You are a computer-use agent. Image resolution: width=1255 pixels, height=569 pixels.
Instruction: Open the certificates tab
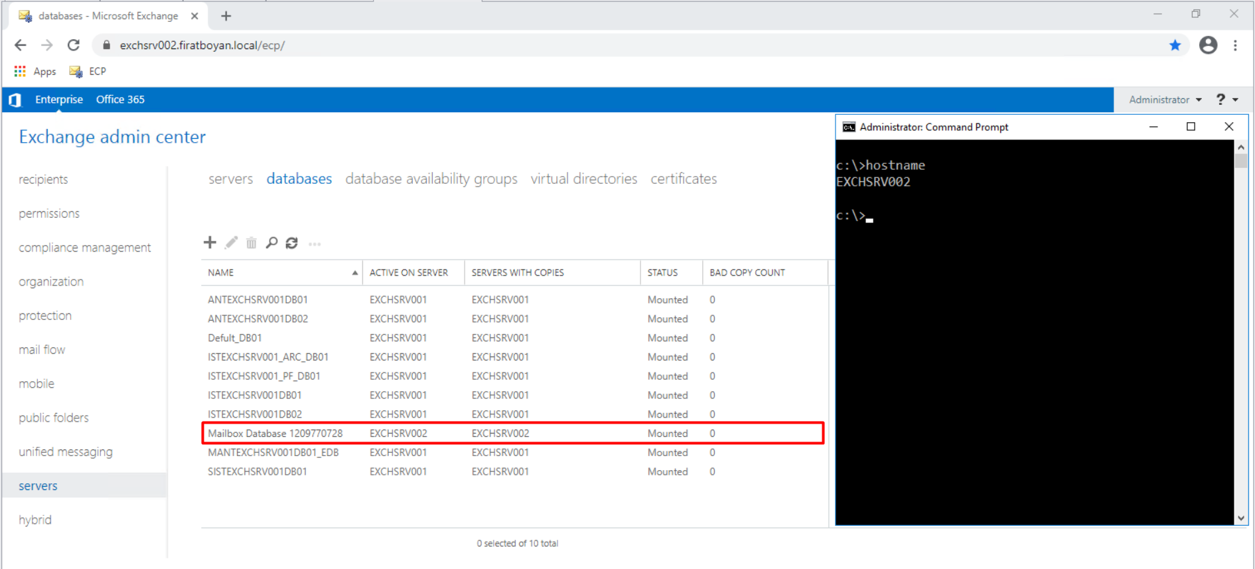click(684, 179)
